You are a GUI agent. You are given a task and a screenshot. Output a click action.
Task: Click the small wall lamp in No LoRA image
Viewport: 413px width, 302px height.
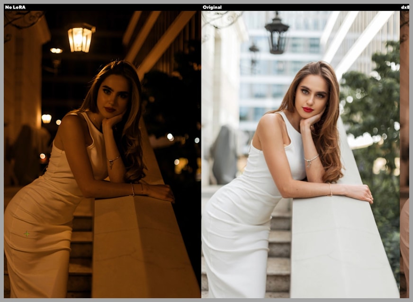click(46, 118)
